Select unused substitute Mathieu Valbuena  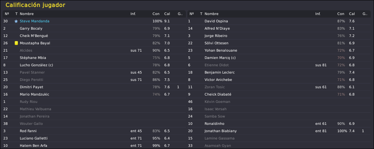pos(94,109)
